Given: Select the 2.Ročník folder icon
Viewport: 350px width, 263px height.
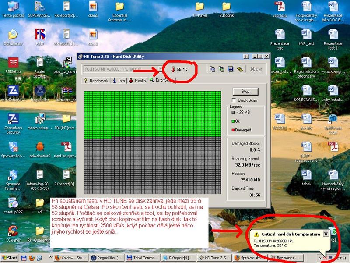Looking at the screenshot, I should pyautogui.click(x=226, y=9).
